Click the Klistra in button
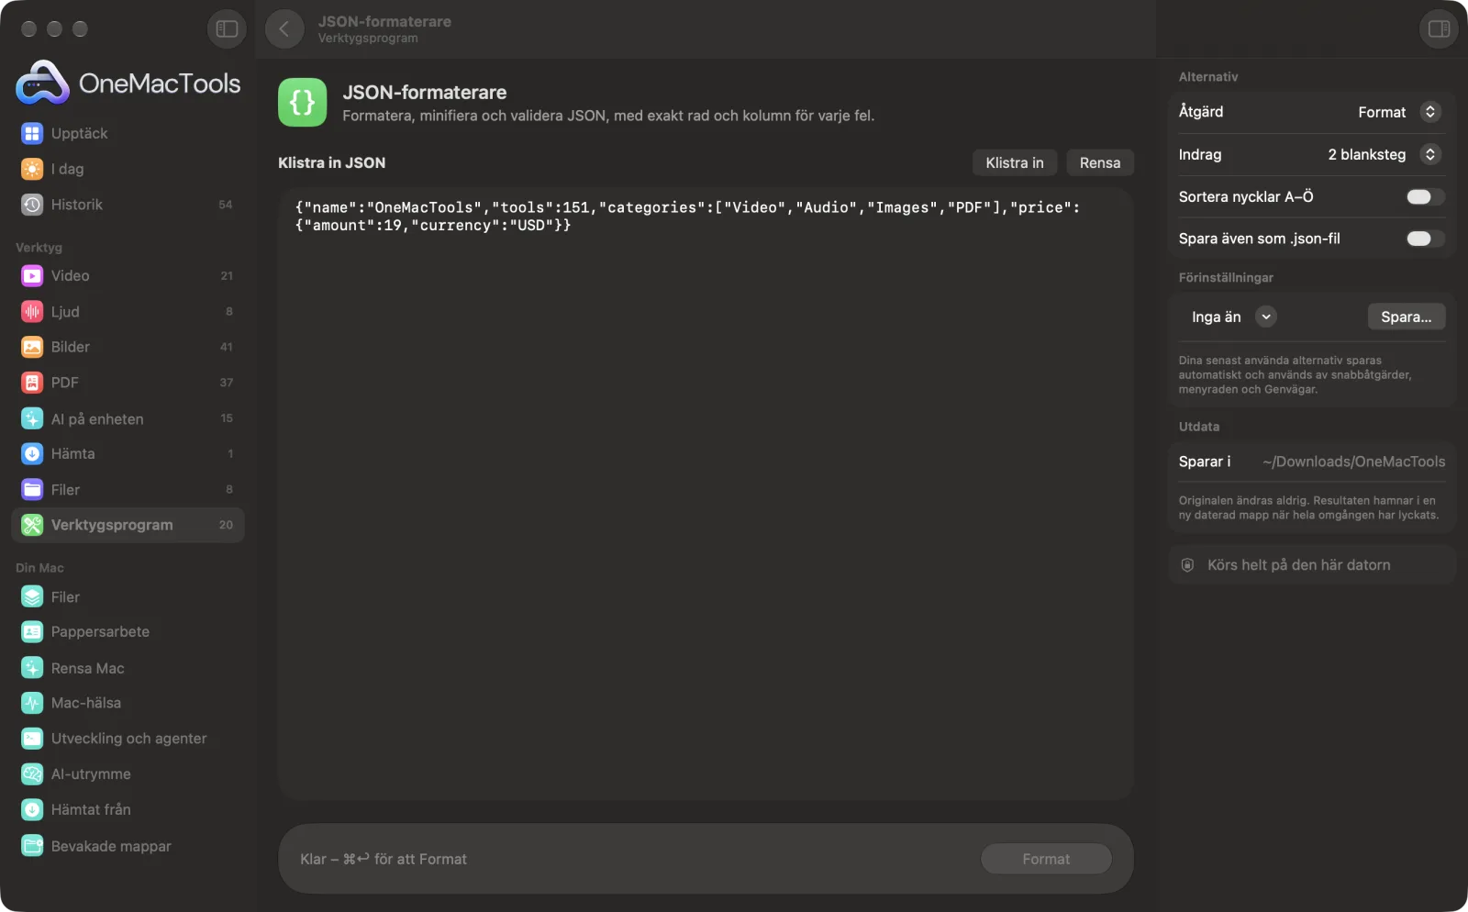This screenshot has width=1468, height=912. [x=1015, y=162]
